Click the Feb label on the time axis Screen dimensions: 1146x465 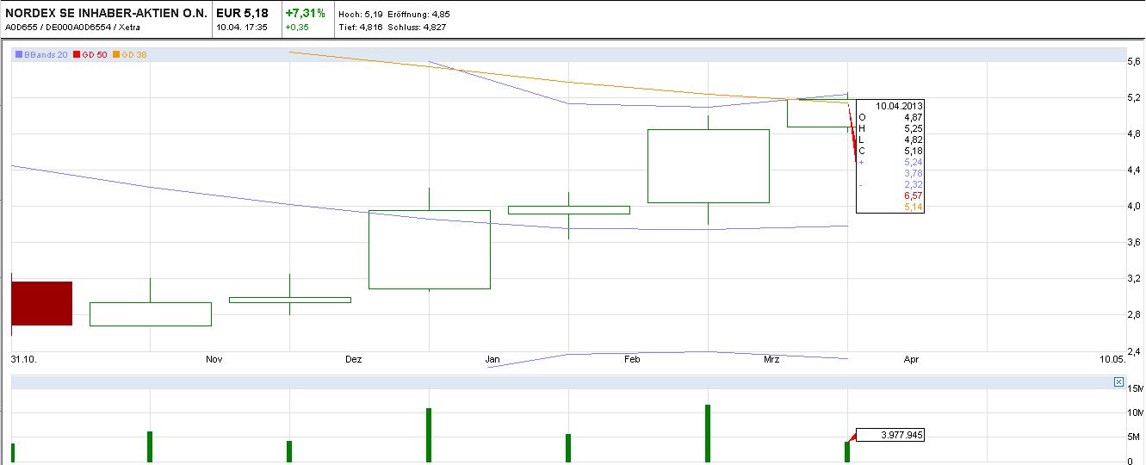tap(632, 359)
